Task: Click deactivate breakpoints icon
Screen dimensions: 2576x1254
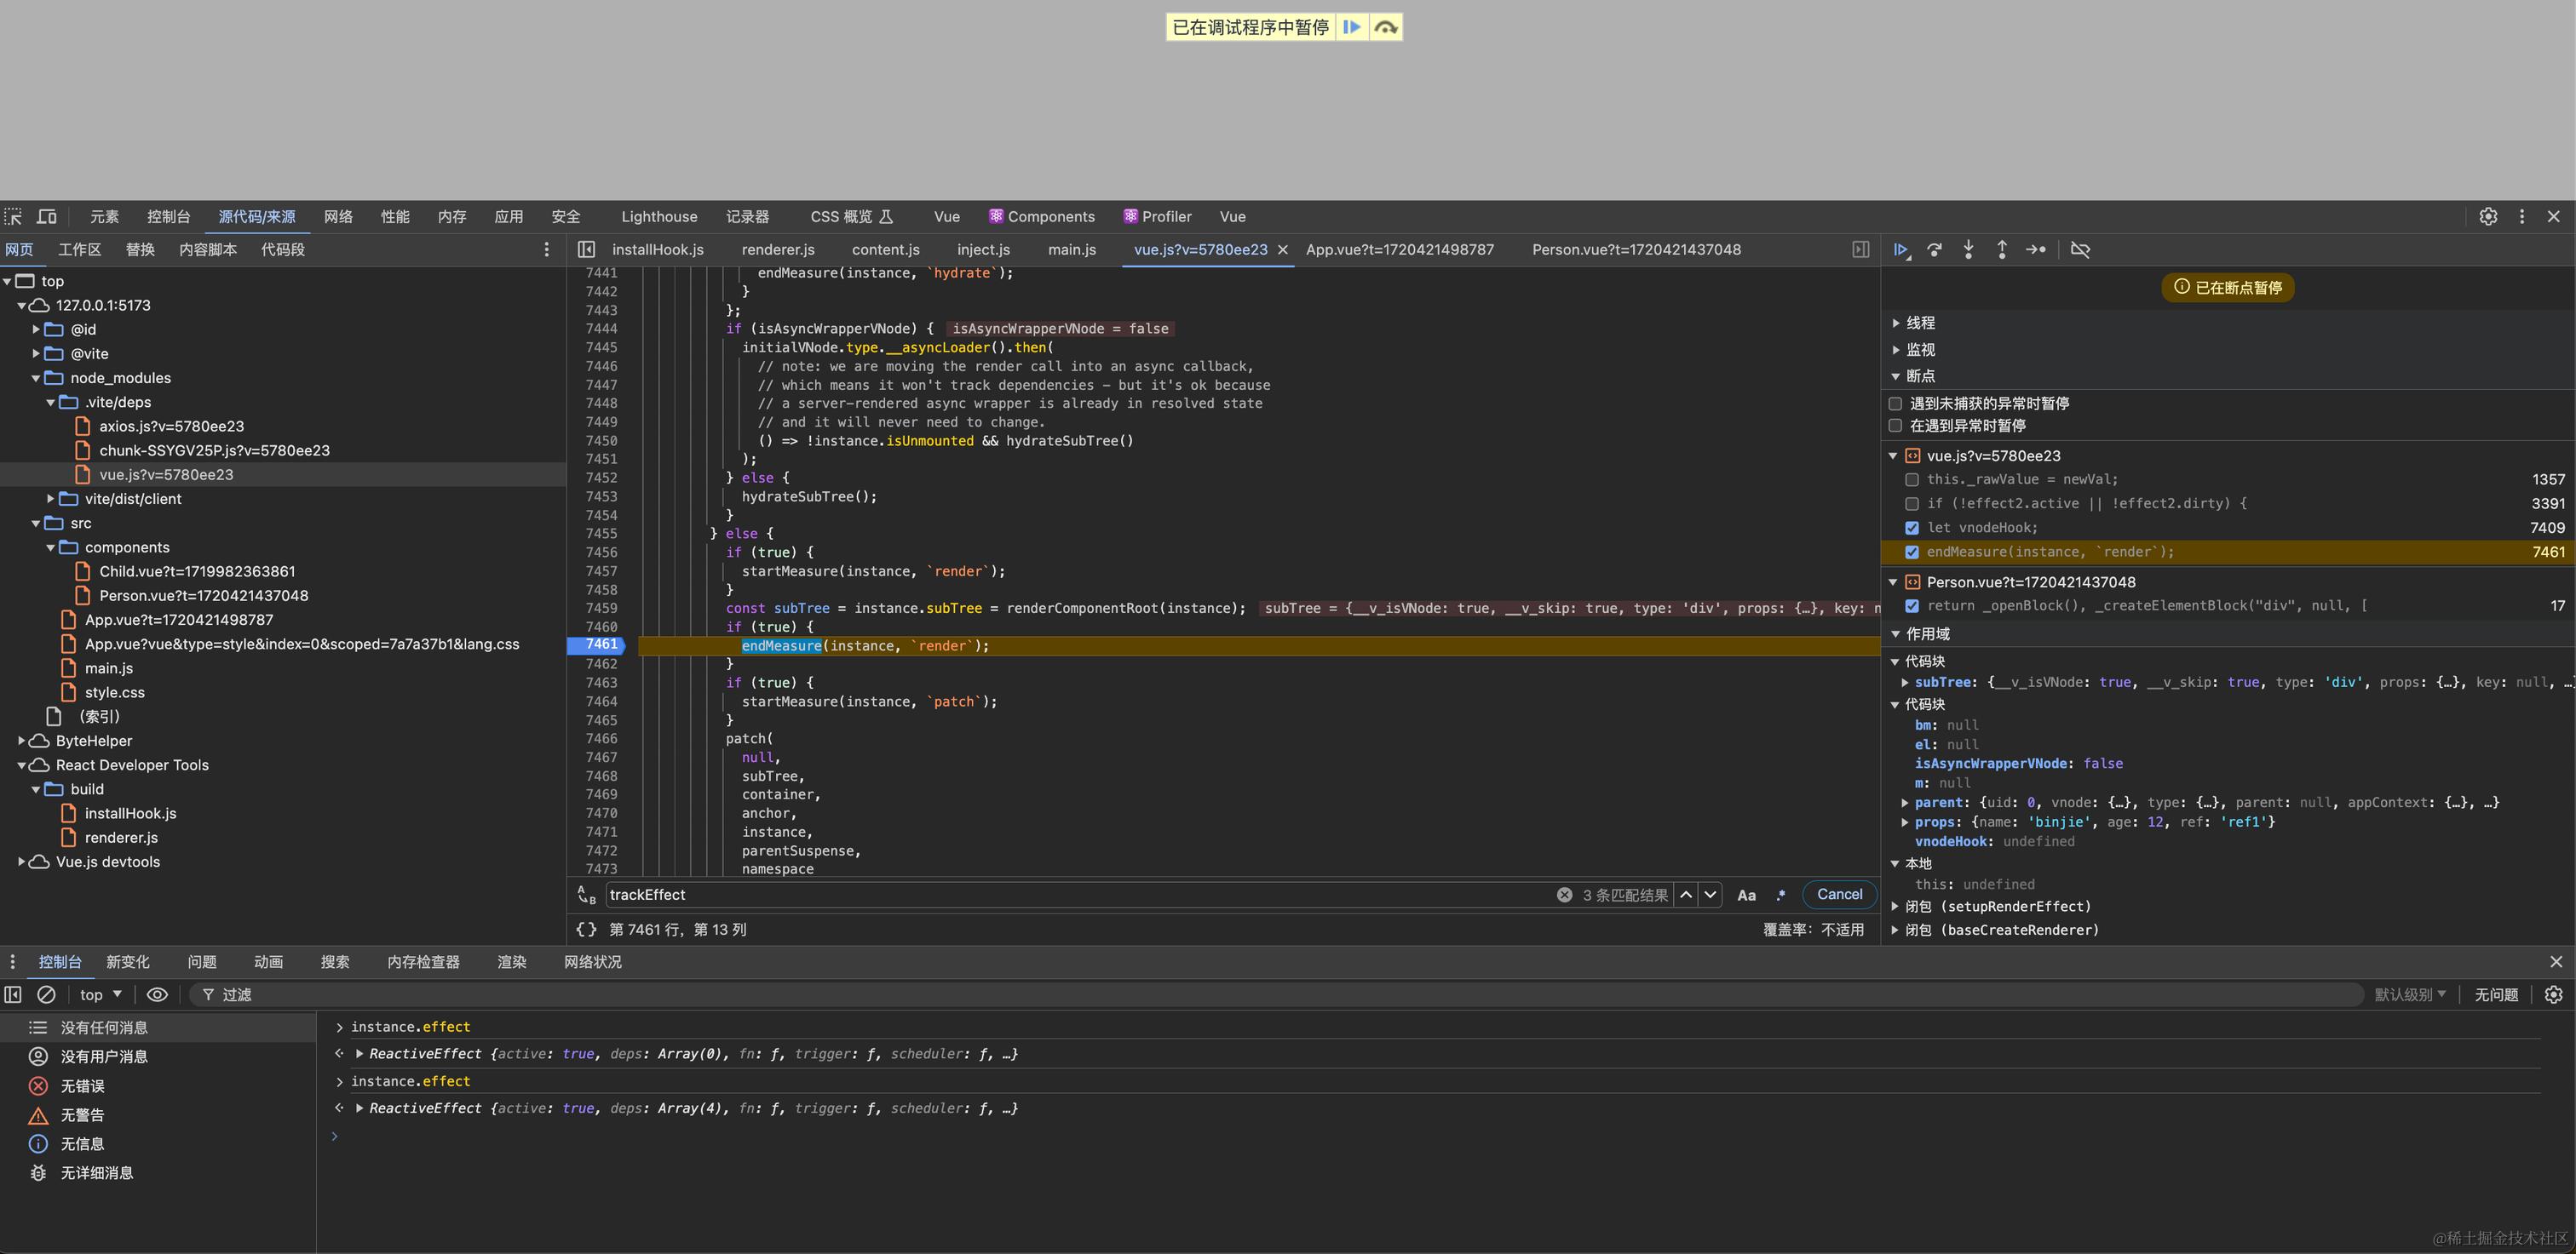Action: (2080, 249)
